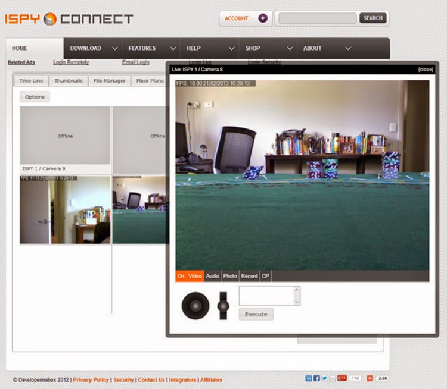Image resolution: width=447 pixels, height=389 pixels.
Task: Toggle the Audio stream button
Action: click(x=212, y=276)
